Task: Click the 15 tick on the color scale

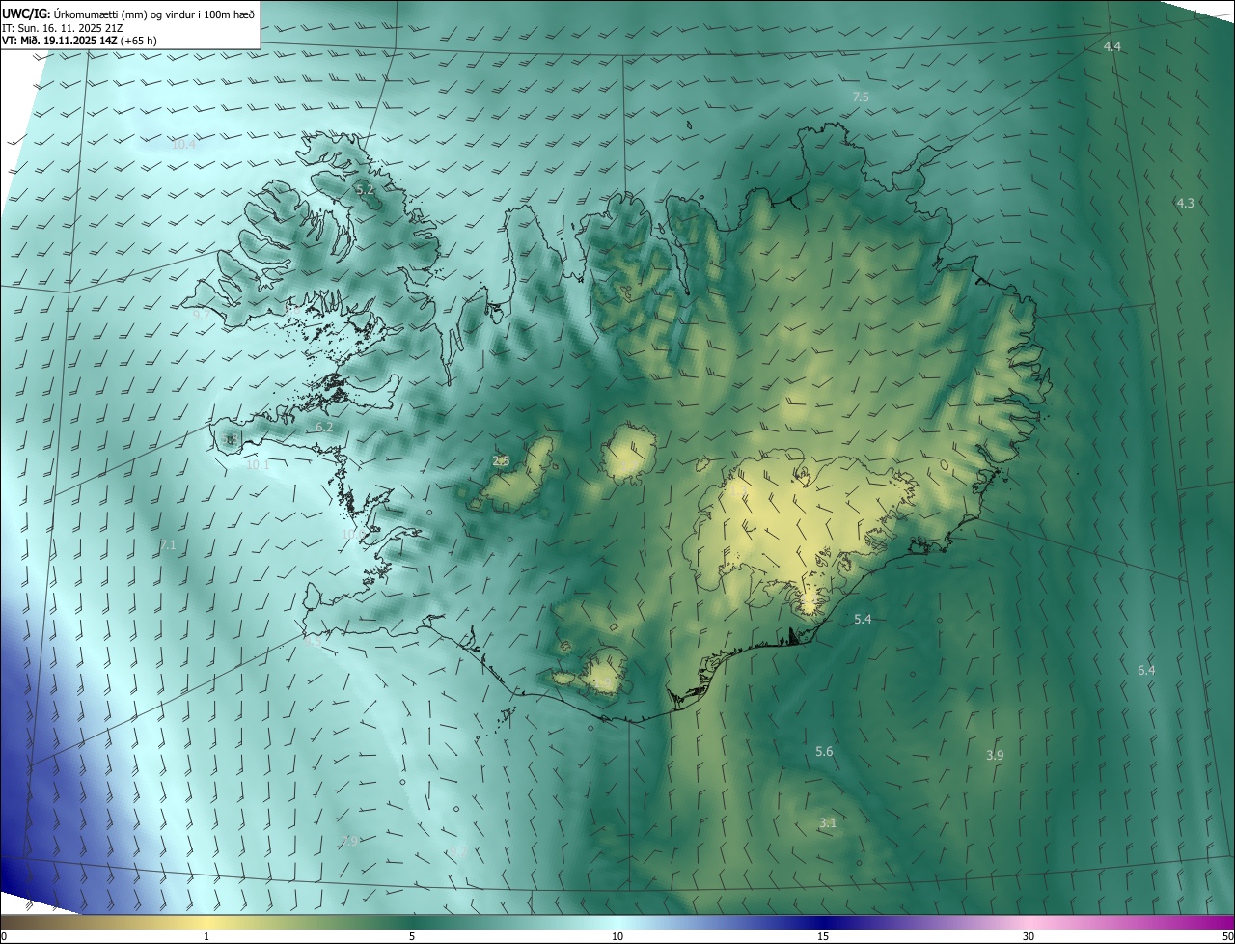Action: point(823,937)
